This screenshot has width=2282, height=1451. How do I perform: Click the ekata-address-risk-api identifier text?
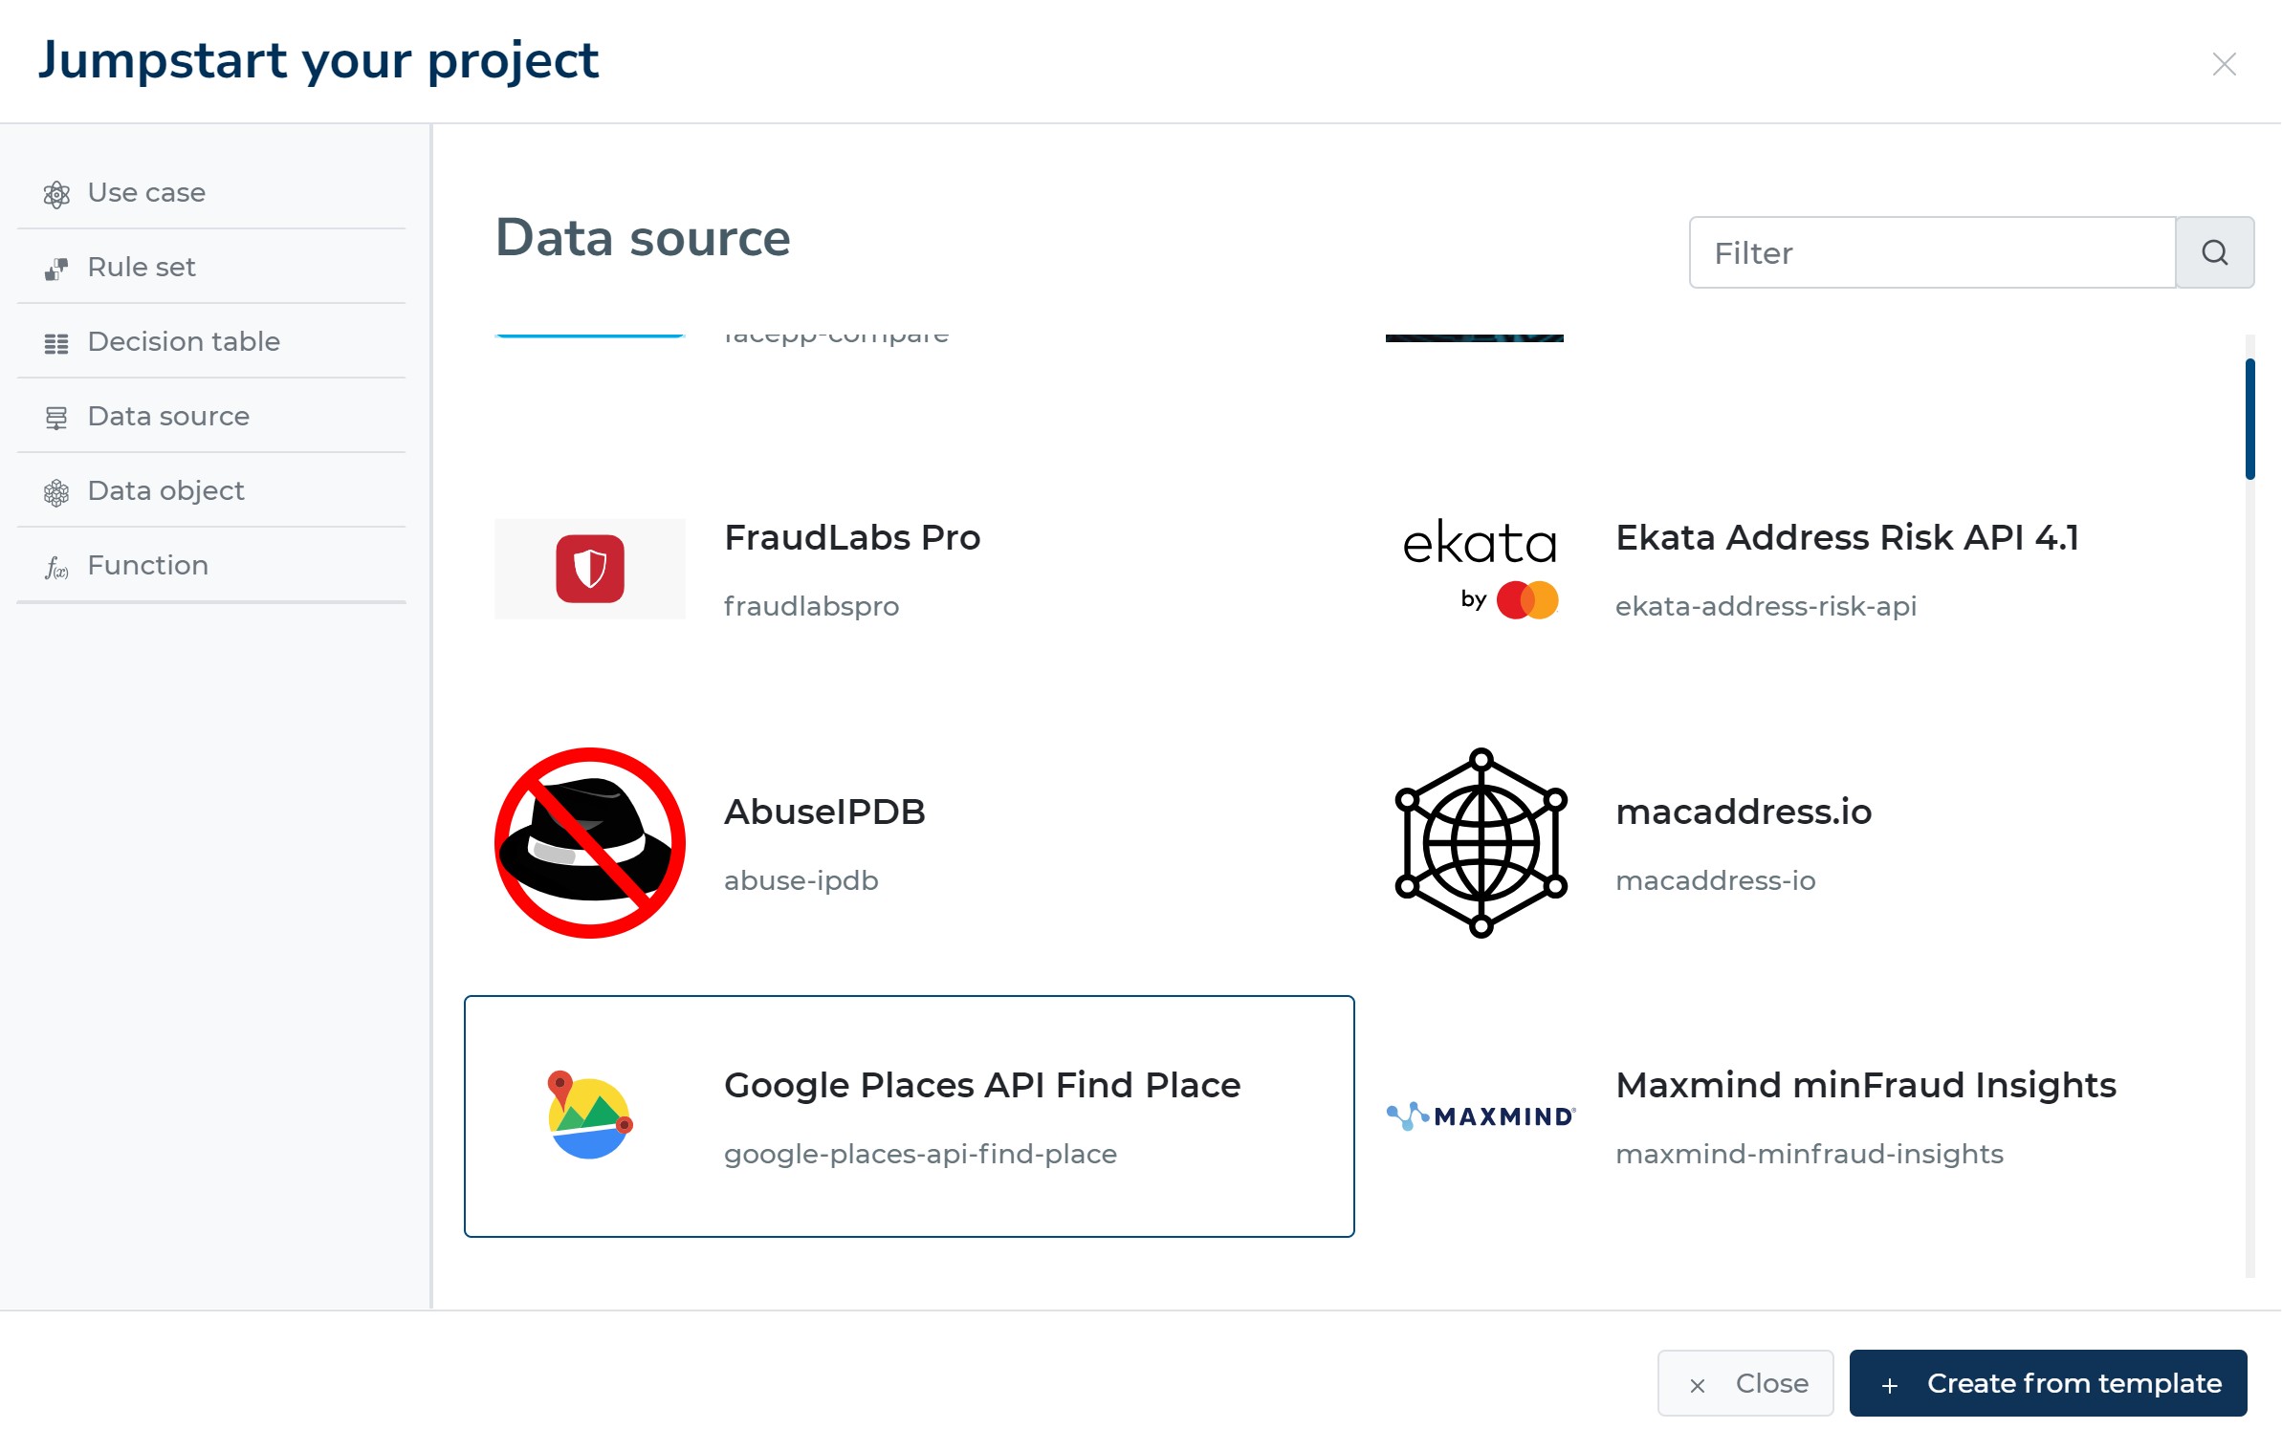1766,606
